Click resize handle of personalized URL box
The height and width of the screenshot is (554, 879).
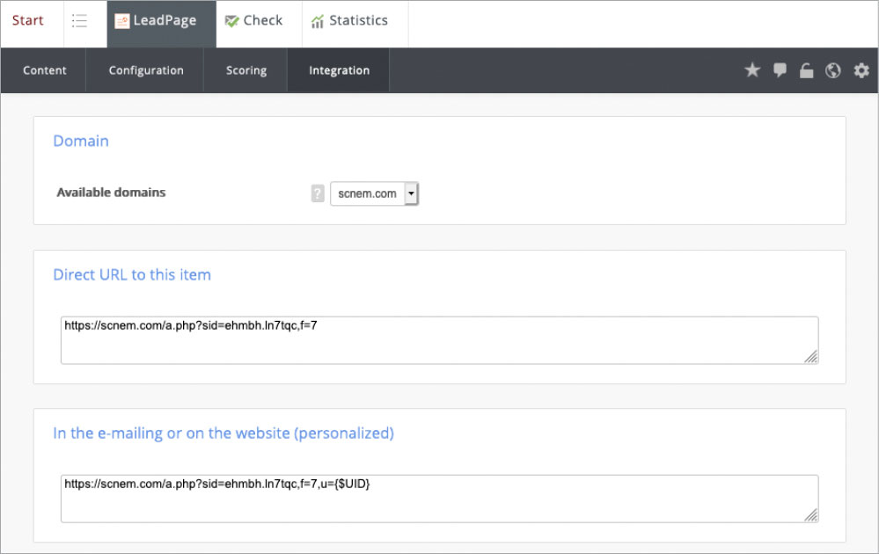[811, 514]
